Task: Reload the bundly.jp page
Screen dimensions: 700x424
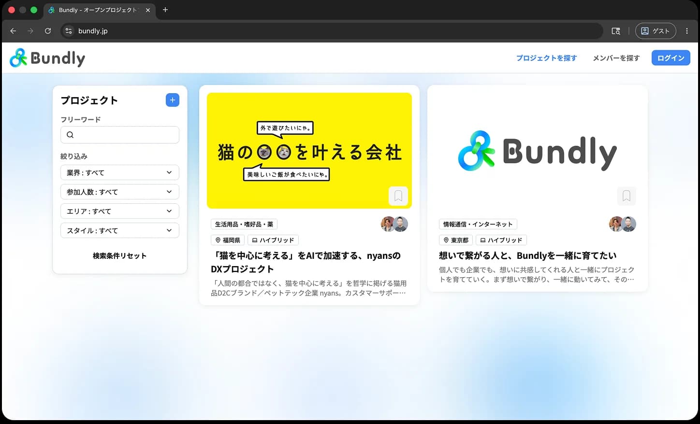Action: tap(48, 31)
